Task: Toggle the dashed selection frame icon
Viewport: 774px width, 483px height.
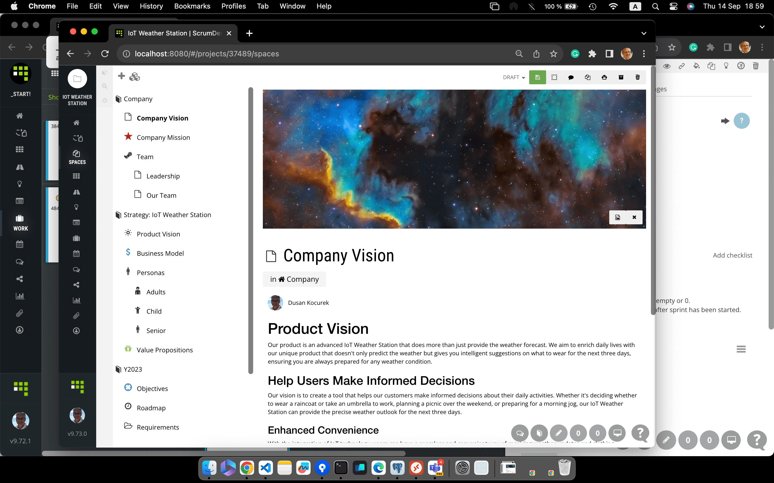Action: (x=554, y=77)
